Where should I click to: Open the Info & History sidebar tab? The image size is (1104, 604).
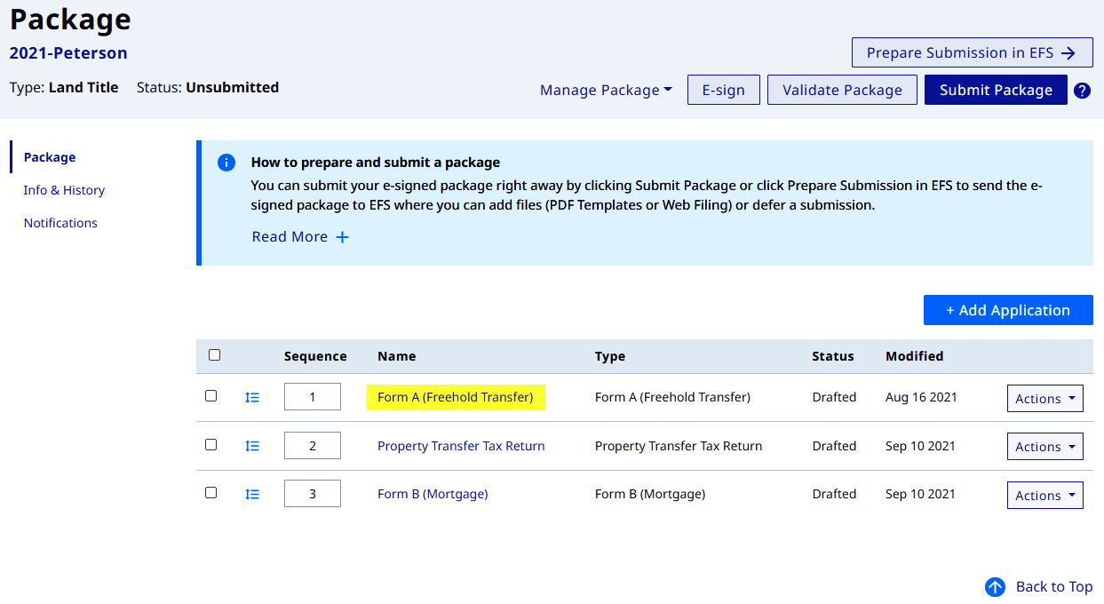(x=64, y=190)
